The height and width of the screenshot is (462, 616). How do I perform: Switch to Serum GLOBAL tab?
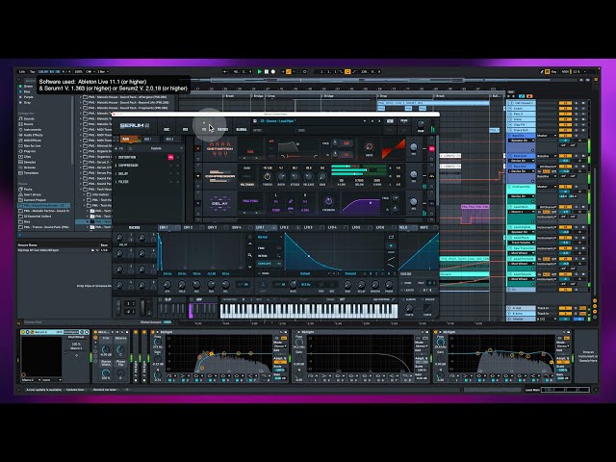(242, 129)
